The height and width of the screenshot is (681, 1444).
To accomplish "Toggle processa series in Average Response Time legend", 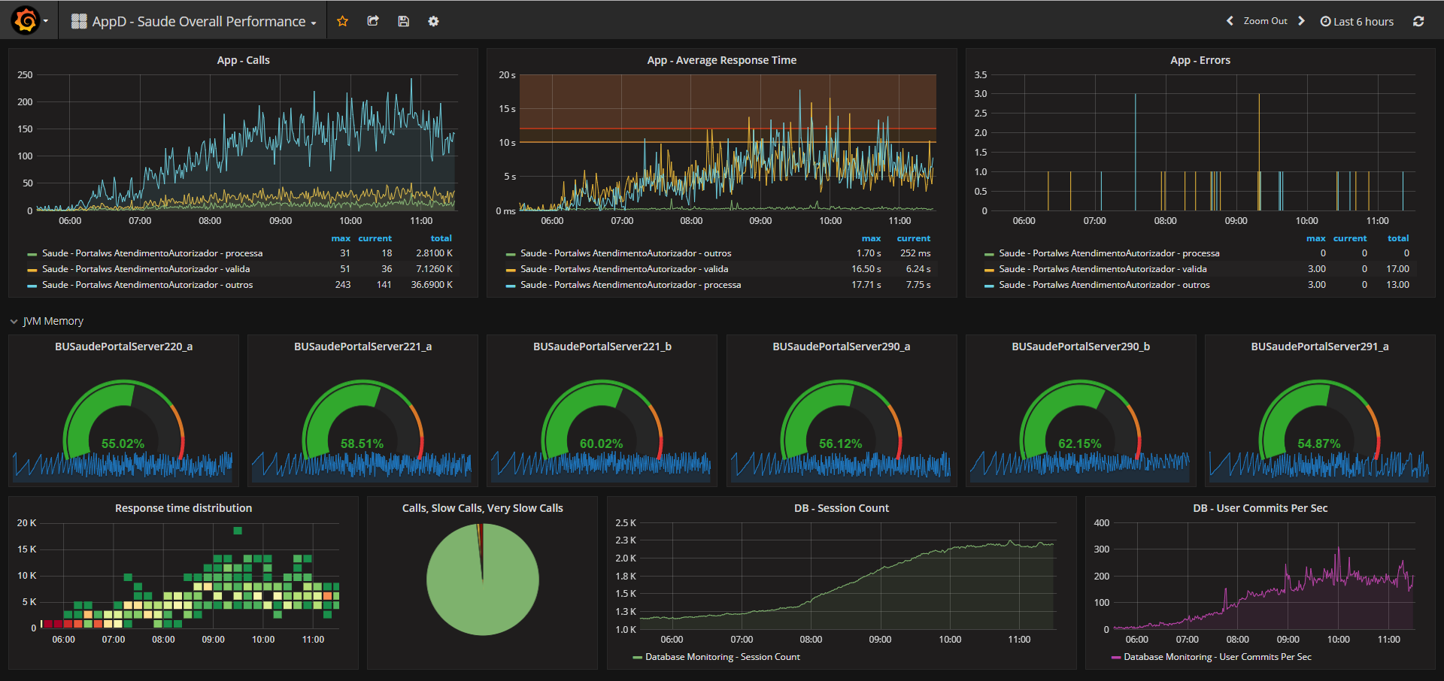I will (630, 285).
